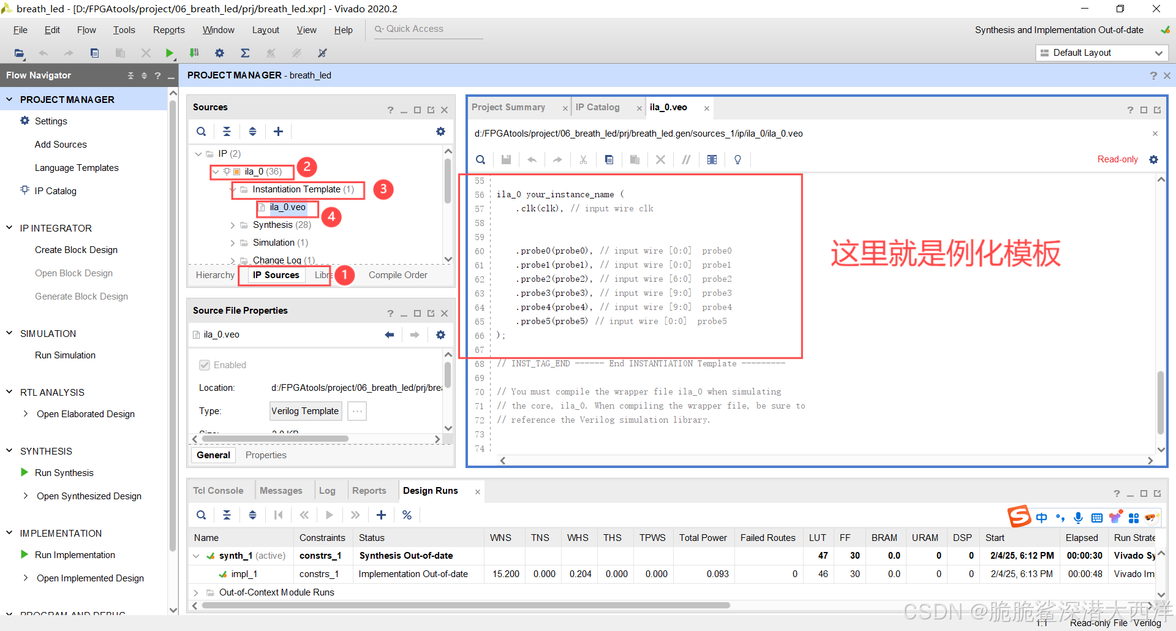Open Source File Properties settings gear

click(440, 334)
